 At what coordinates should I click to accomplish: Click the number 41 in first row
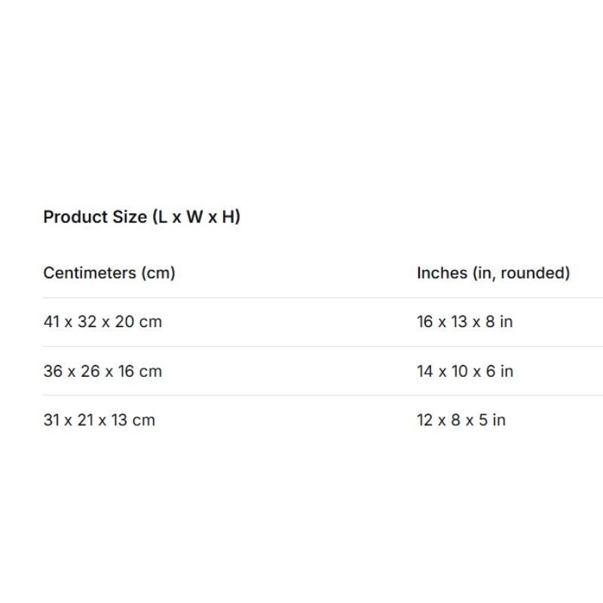coord(51,322)
